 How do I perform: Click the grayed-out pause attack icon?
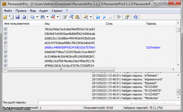110,17
